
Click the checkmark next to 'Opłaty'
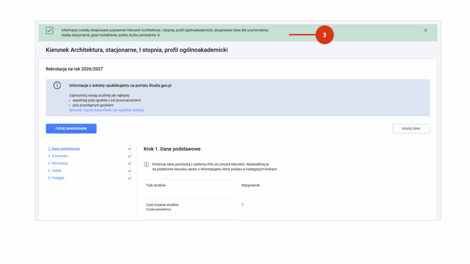click(x=129, y=171)
